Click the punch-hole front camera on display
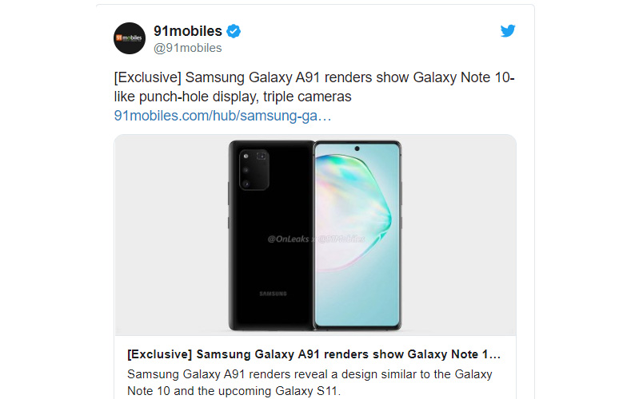Viewport: 639px width, 399px height. (357, 149)
